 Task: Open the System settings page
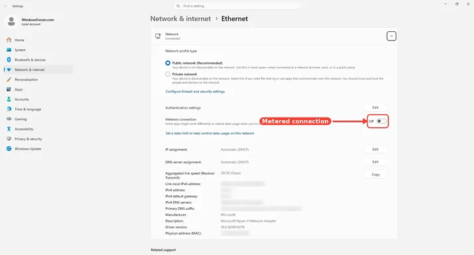click(38, 50)
